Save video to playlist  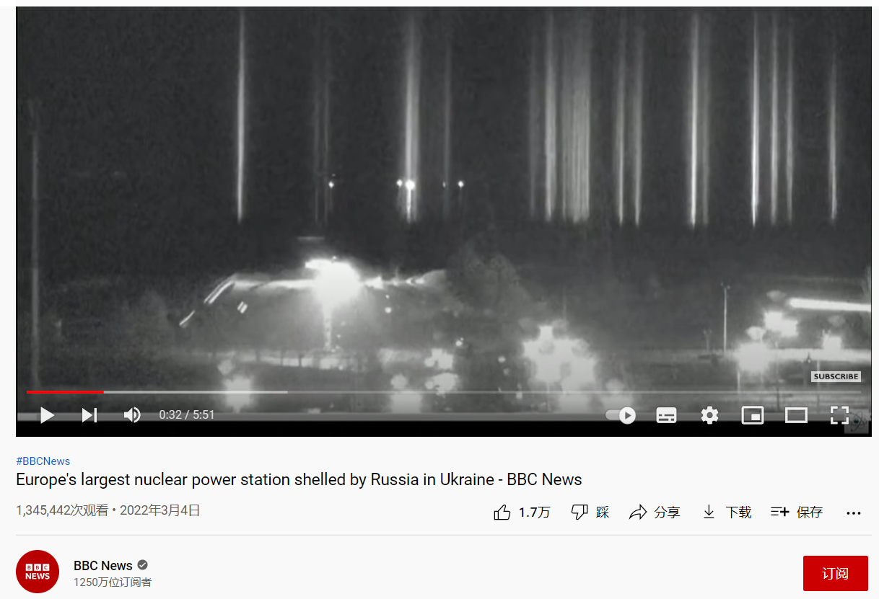tap(797, 513)
